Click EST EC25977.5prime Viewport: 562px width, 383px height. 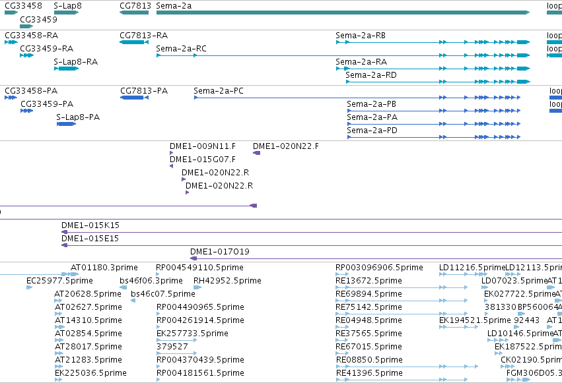pyautogui.click(x=30, y=287)
